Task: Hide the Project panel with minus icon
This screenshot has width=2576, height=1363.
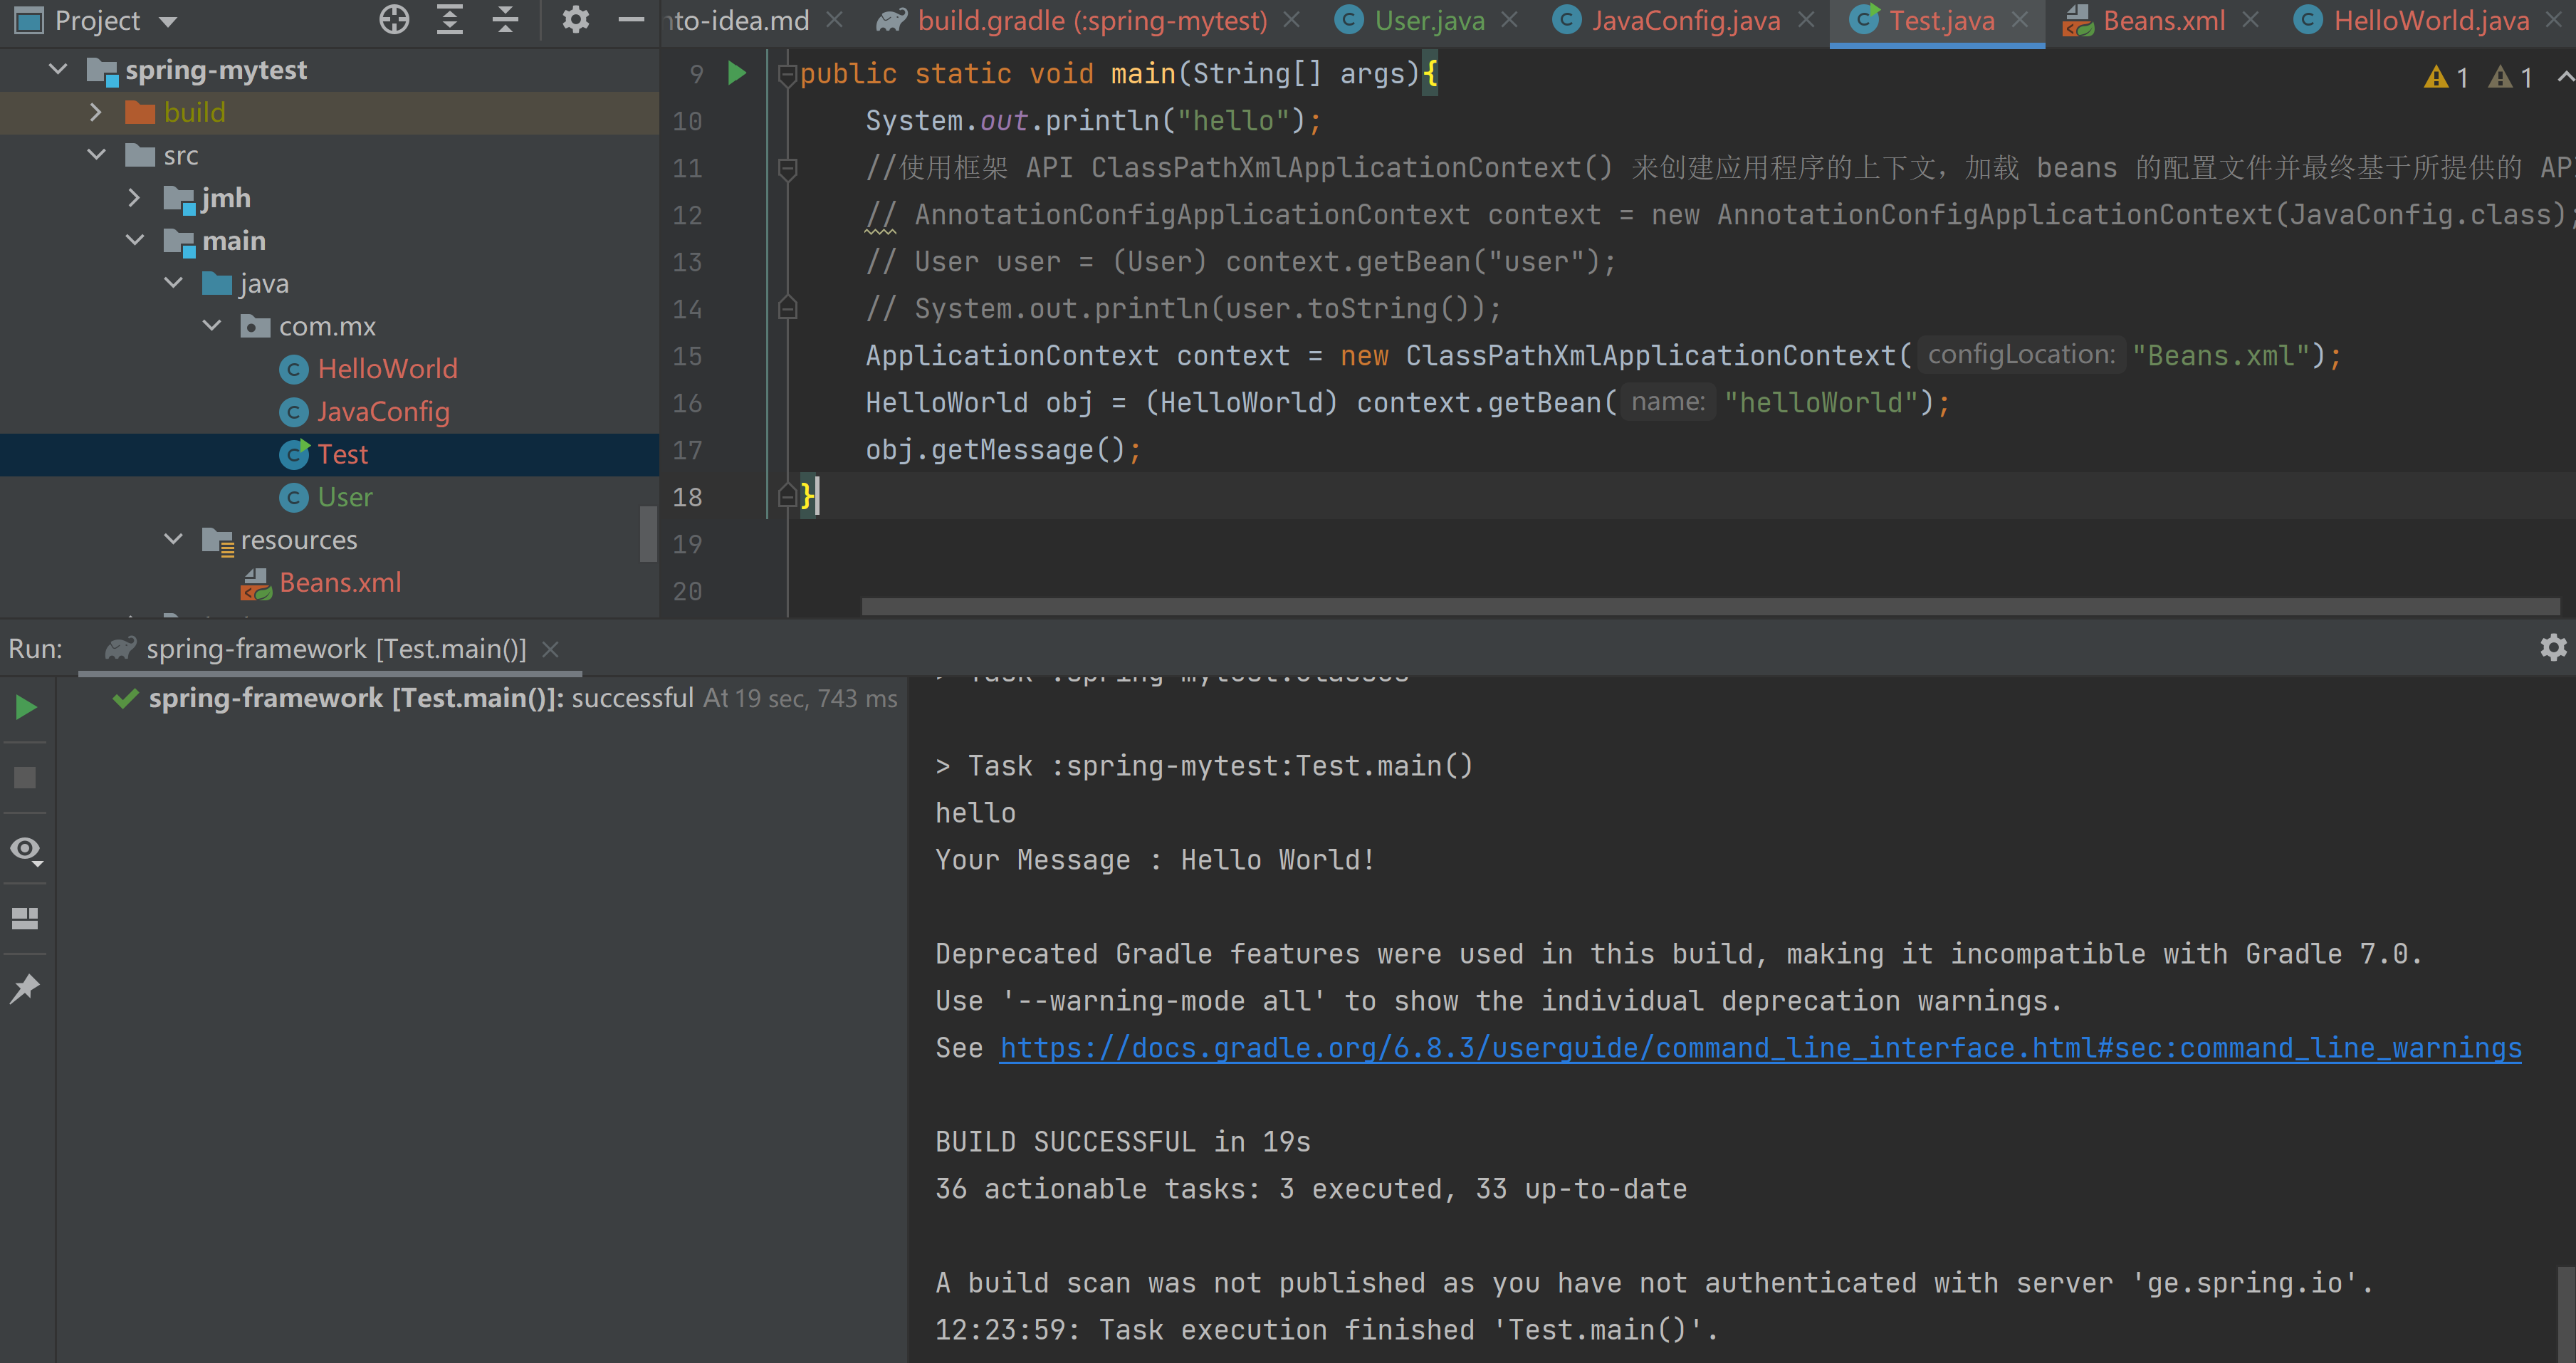Action: (x=631, y=20)
